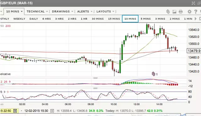Switch to the DAILY timeframe
Screen dimensions: 201x116
(x=34, y=19)
